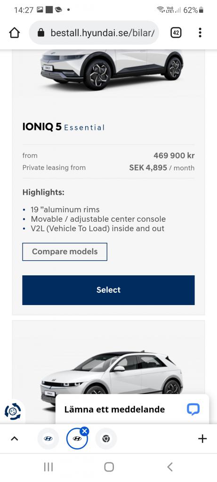Close the active Hyundai tab
Viewport: 217px width, 482px height.
click(84, 431)
